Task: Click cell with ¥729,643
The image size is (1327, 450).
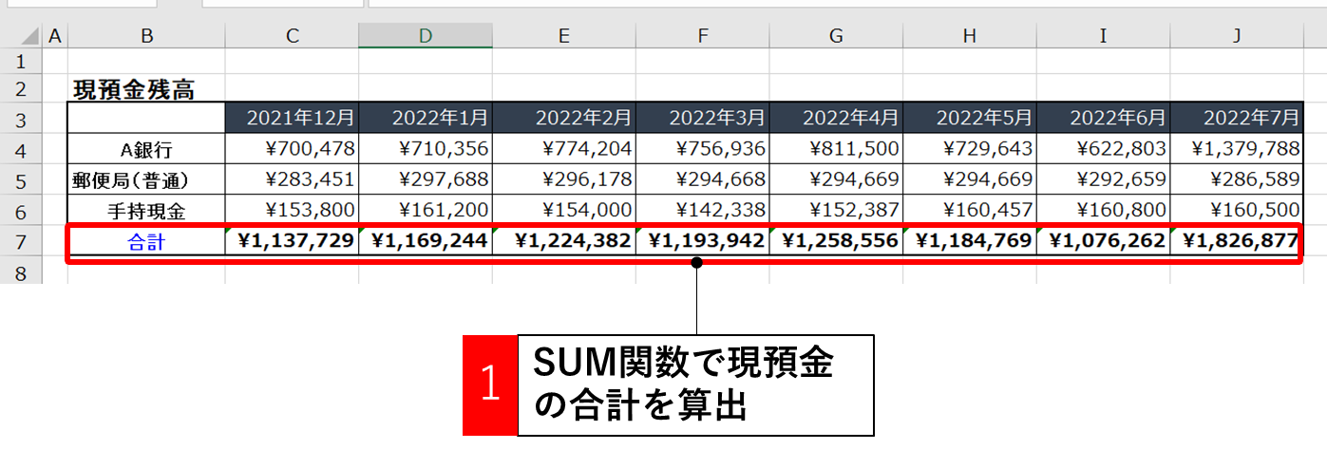Action: tap(970, 149)
